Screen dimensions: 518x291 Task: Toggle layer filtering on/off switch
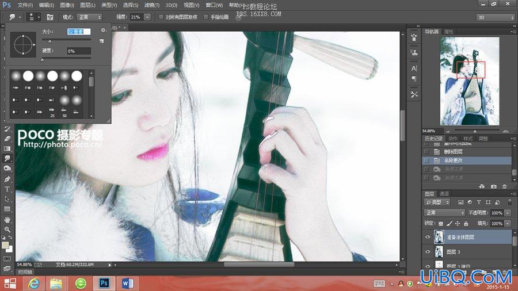[x=509, y=202]
